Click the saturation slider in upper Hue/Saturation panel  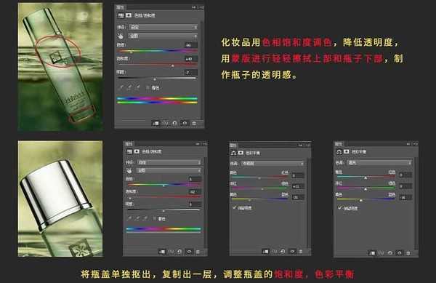point(157,65)
